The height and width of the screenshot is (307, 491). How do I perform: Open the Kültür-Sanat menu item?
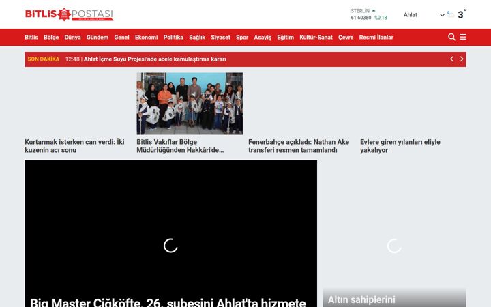(x=316, y=38)
